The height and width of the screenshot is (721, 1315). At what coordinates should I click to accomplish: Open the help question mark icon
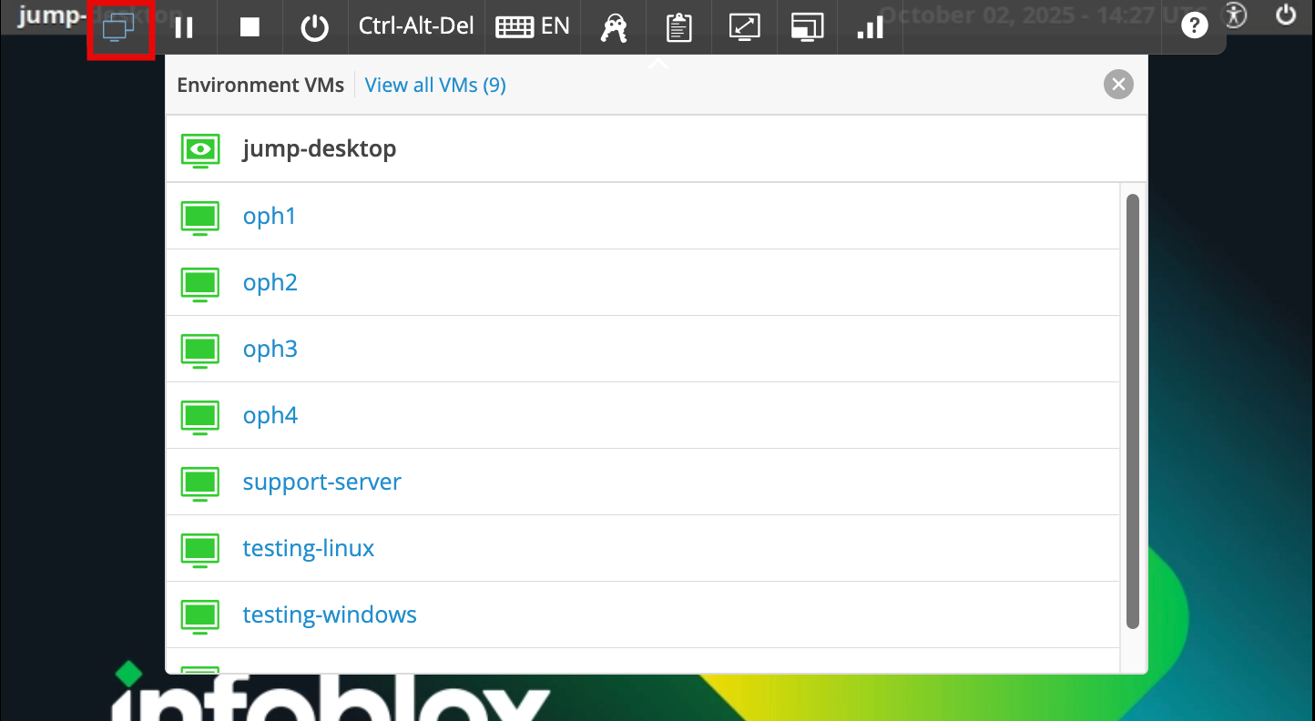click(x=1194, y=25)
